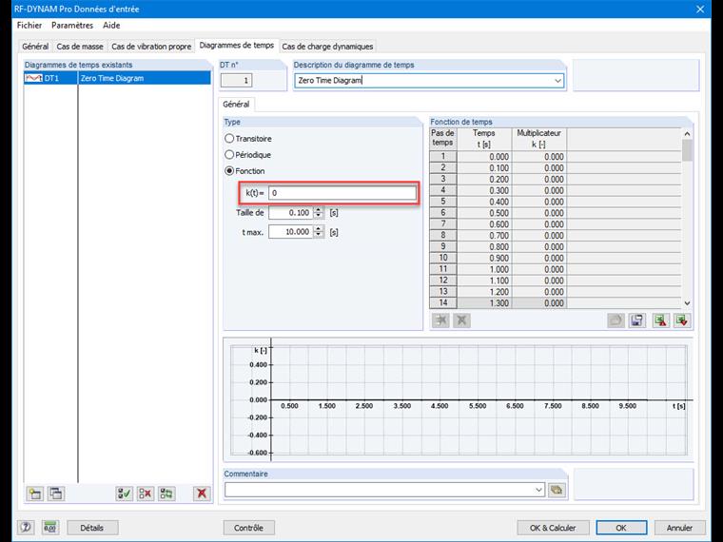
Task: Save the time function with floppy icon
Action: pyautogui.click(x=636, y=320)
